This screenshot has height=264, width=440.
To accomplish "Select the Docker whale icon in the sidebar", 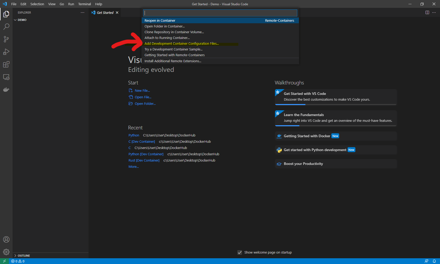I will (6, 89).
